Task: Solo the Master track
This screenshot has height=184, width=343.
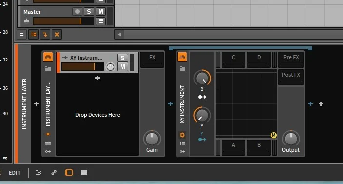Action: [89, 12]
